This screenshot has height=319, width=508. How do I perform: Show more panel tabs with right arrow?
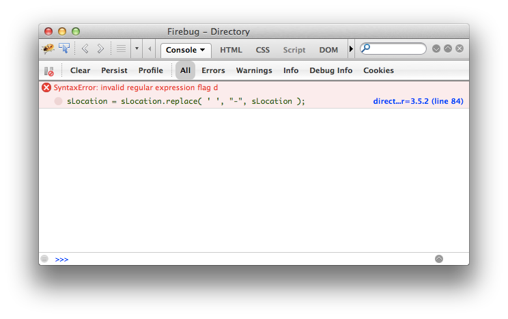tap(351, 49)
